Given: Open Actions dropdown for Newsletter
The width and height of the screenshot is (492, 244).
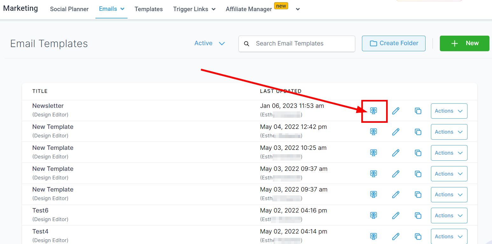Looking at the screenshot, I should (449, 111).
